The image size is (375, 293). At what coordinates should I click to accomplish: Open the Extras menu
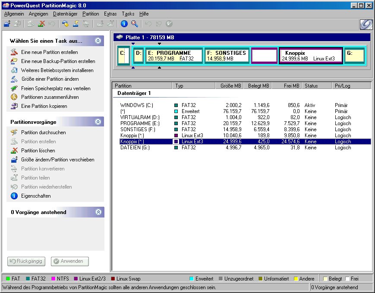tap(110, 14)
